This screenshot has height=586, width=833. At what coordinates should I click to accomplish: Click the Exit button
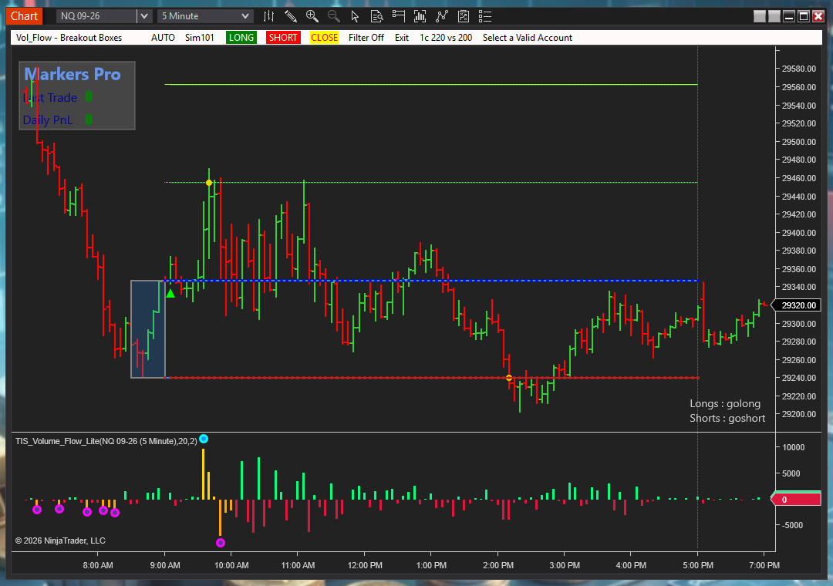(402, 38)
